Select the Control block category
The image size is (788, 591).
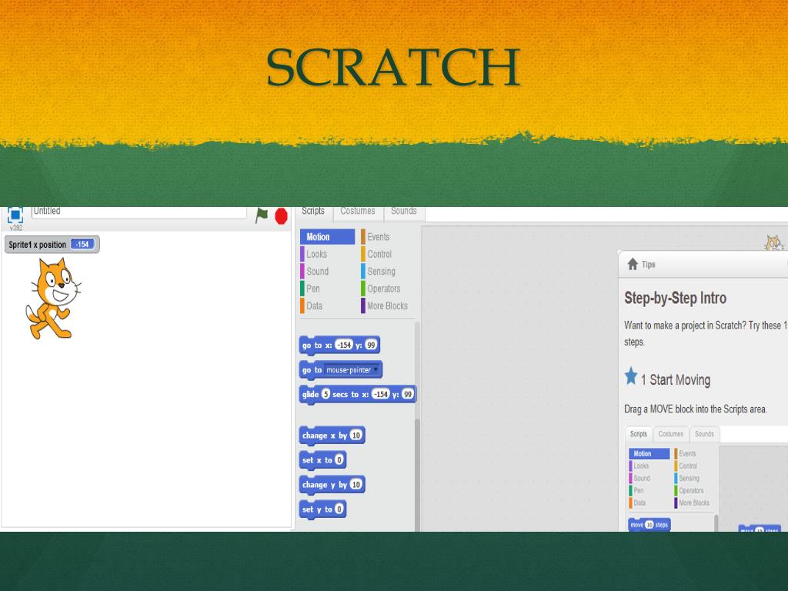coord(379,254)
